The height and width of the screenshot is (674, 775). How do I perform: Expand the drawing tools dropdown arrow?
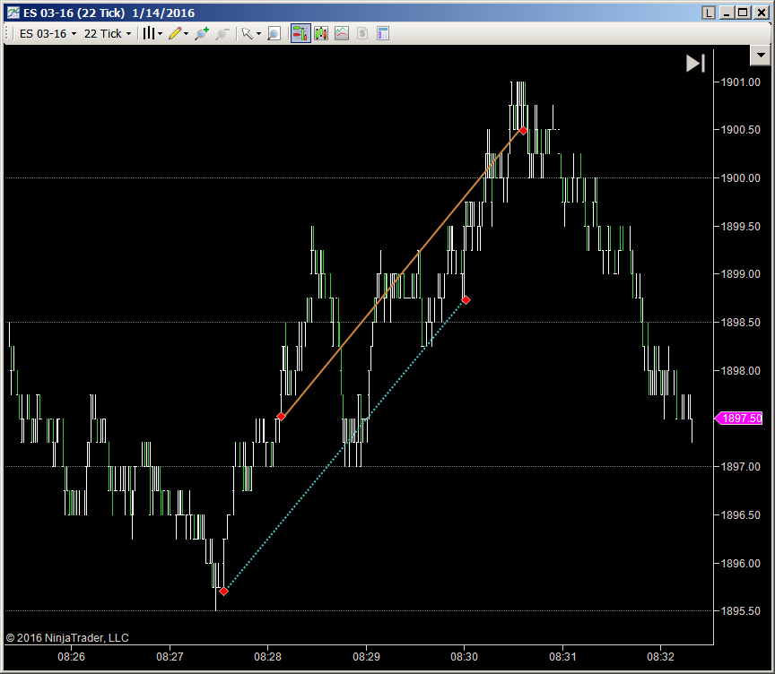pos(187,33)
